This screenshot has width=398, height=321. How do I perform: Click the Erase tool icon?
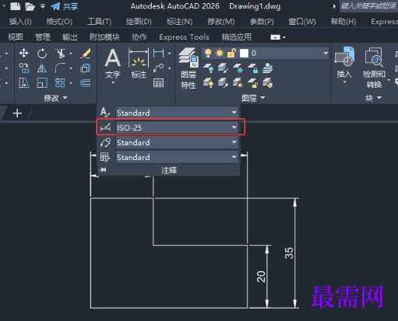(x=86, y=54)
